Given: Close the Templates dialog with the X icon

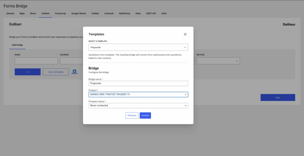Looking at the screenshot, I should coord(185,34).
